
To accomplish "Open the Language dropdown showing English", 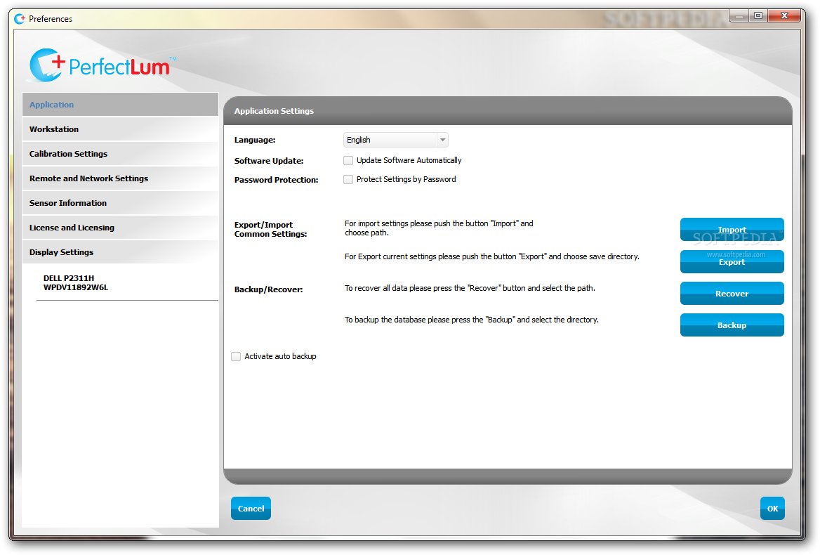I will click(x=395, y=140).
